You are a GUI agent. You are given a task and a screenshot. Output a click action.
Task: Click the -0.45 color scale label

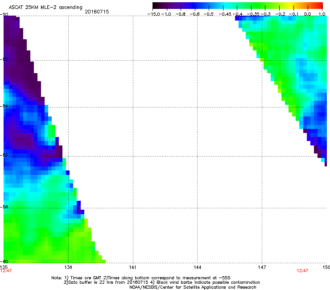pyautogui.click(x=225, y=14)
